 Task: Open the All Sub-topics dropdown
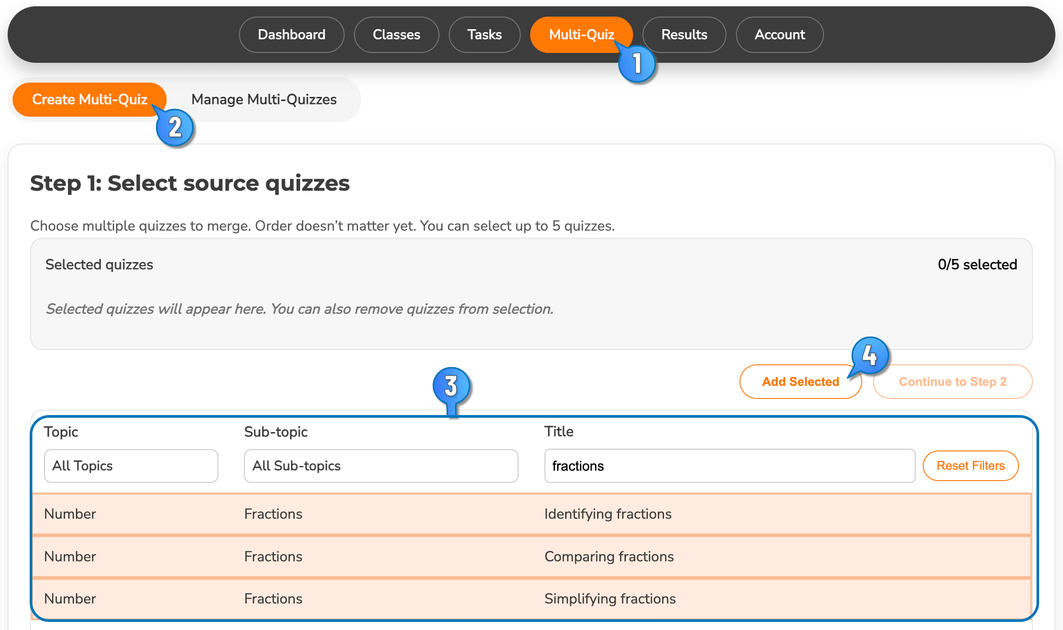tap(381, 466)
